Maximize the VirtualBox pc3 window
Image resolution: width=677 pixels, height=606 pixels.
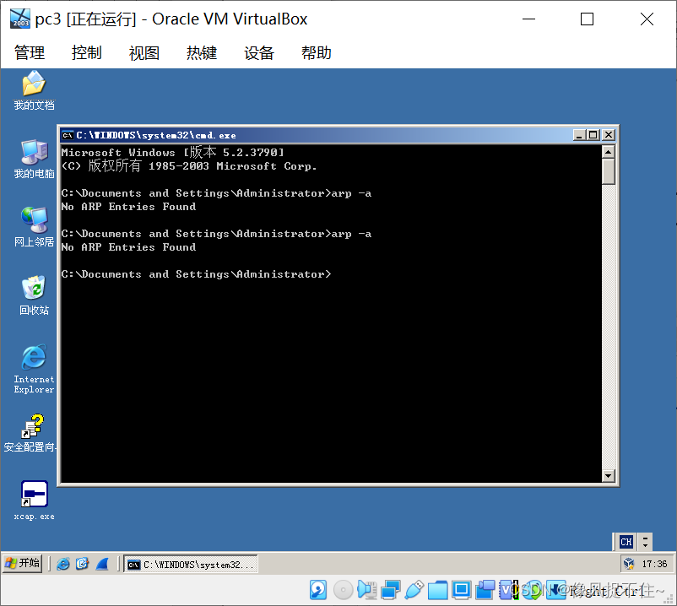[587, 19]
